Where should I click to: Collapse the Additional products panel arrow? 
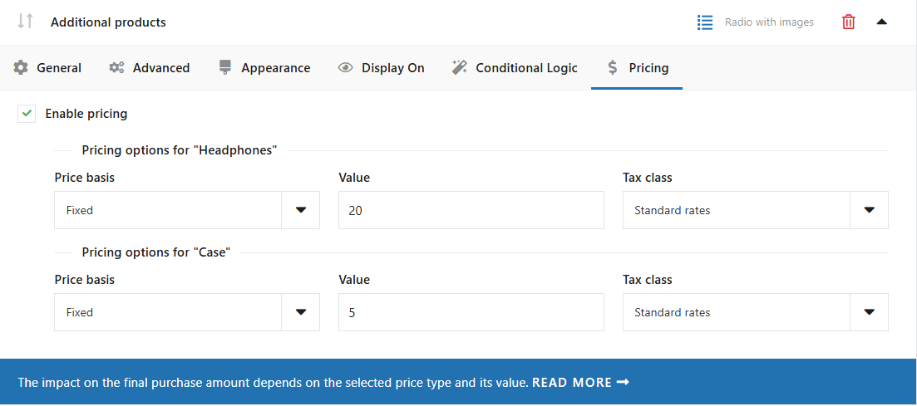[882, 22]
